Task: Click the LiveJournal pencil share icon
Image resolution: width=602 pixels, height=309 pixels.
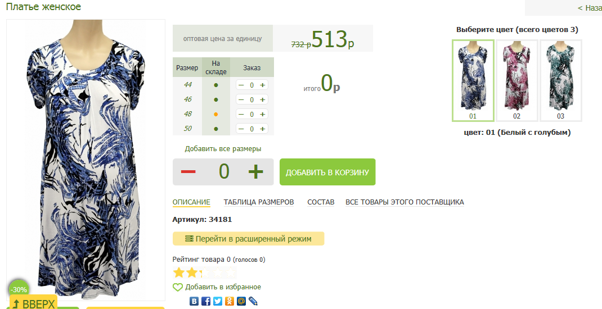Action: point(253,301)
